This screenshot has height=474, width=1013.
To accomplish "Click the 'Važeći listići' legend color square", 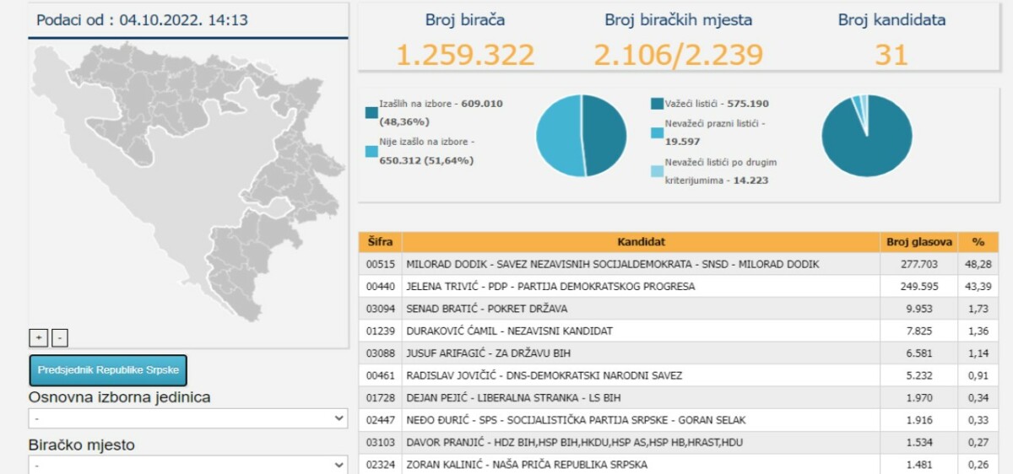I will point(657,104).
